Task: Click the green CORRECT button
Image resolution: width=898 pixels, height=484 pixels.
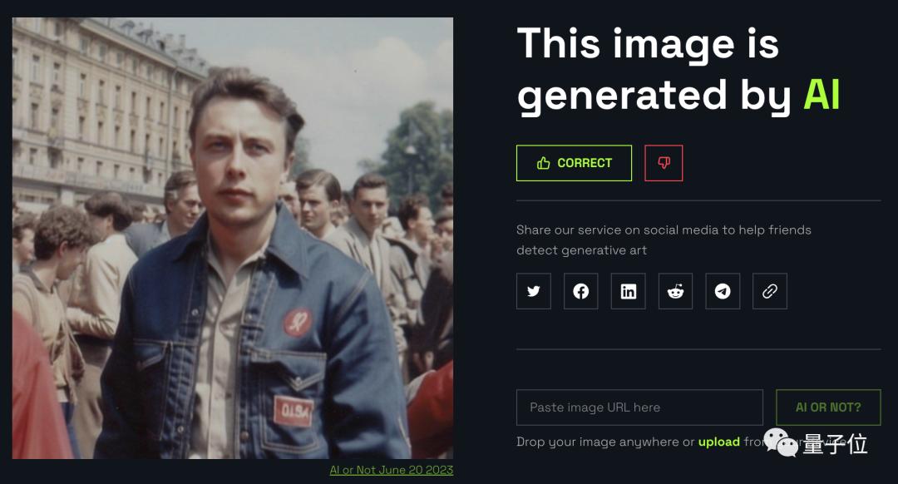Action: [x=574, y=163]
